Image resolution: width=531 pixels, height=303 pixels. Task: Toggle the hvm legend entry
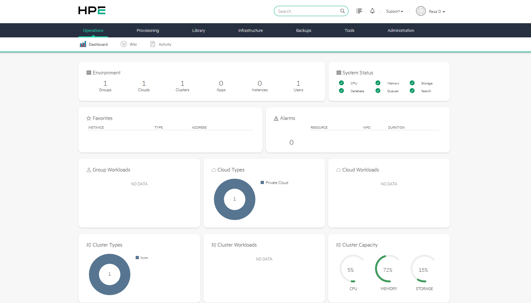[142, 258]
